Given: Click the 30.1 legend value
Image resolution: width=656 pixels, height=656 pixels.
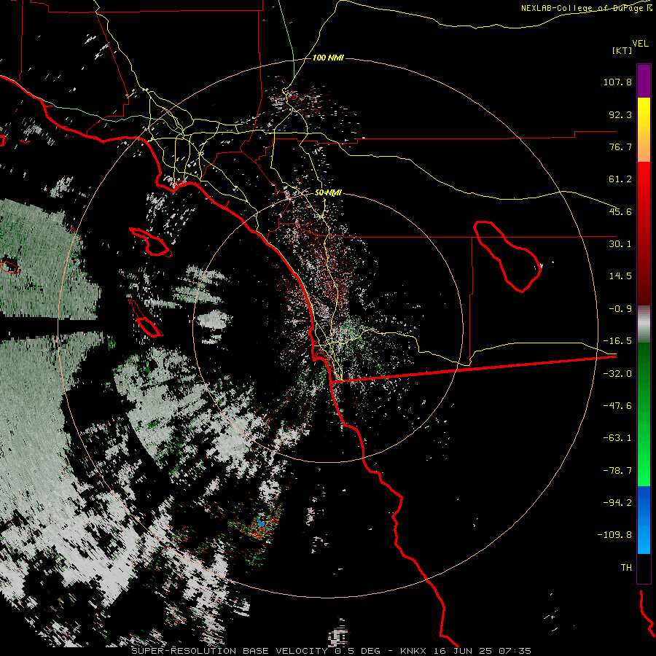Looking at the screenshot, I should click(620, 244).
